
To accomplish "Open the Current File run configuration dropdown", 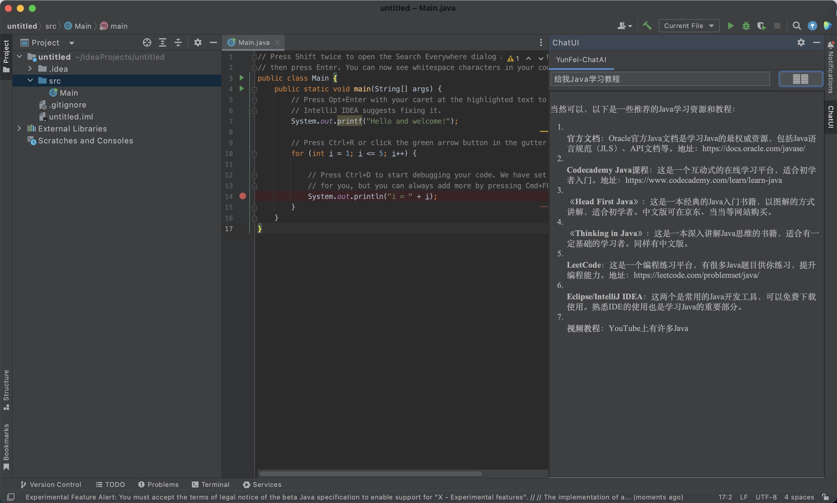I will [x=689, y=26].
